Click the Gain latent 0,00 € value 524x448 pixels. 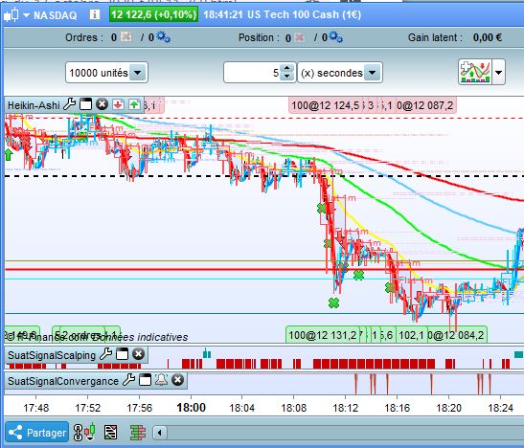click(487, 37)
